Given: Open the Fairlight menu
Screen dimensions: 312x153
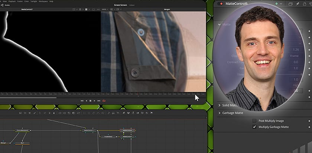Looking at the screenshot, I should [x=34, y=1].
